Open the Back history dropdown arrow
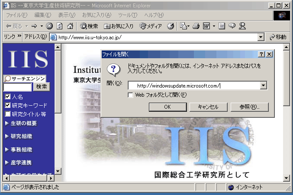The width and height of the screenshot is (293, 195). pos(27,26)
